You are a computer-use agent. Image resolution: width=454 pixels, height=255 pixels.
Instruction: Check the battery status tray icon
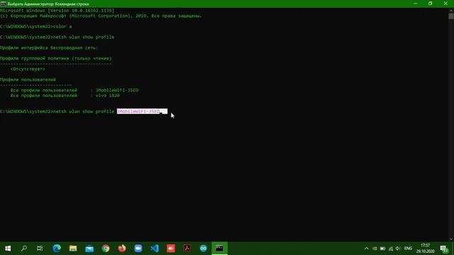tap(382, 249)
